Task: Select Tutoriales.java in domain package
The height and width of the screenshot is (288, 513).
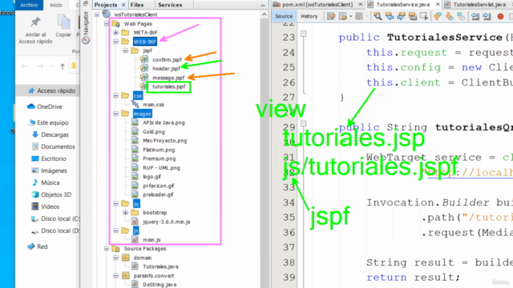Action: 160,266
